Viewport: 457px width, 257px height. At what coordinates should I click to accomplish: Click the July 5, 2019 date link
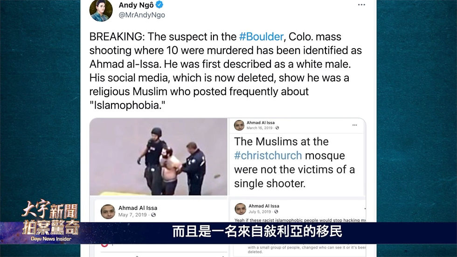click(260, 212)
